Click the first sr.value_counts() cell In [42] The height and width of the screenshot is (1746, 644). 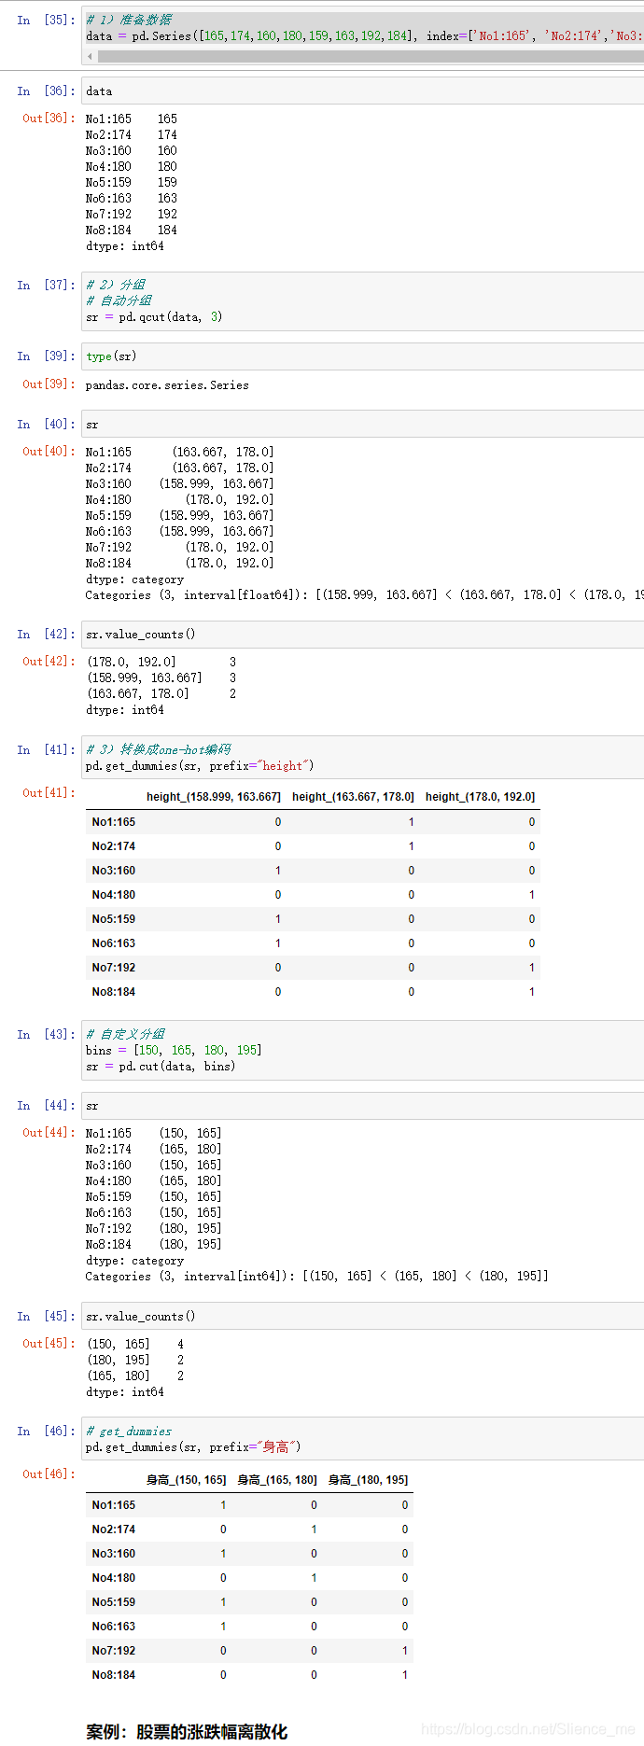[363, 635]
